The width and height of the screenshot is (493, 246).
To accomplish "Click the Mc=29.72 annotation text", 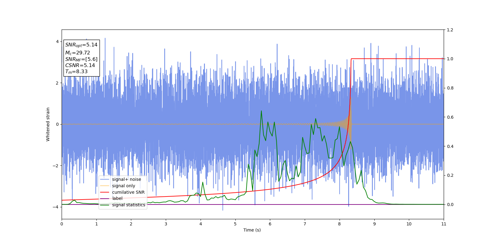I will click(x=78, y=53).
